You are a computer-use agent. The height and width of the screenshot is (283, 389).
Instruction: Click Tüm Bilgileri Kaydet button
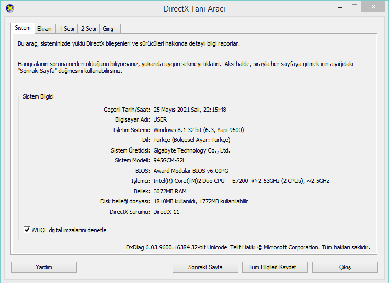click(x=275, y=267)
